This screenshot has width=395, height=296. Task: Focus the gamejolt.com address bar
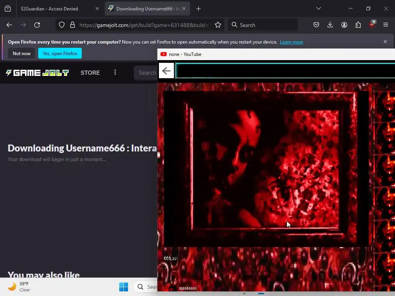pos(144,25)
